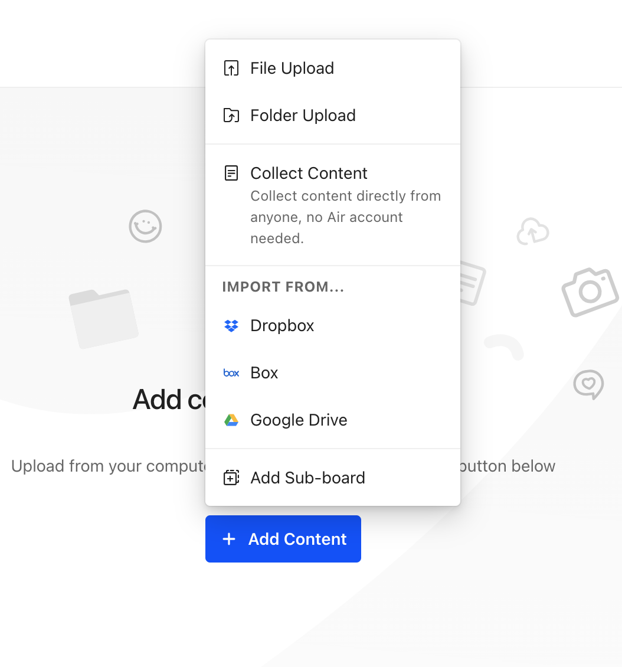622x667 pixels.
Task: Click the camera illustration icon
Action: (590, 291)
